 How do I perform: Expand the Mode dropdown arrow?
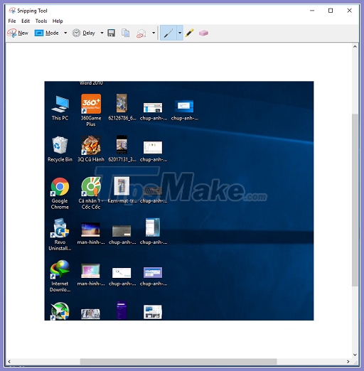tap(65, 33)
